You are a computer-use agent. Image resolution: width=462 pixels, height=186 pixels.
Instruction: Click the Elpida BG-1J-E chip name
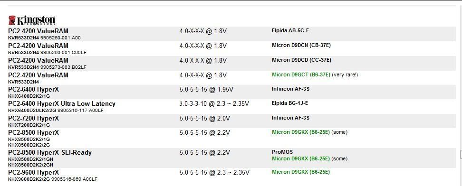point(290,103)
